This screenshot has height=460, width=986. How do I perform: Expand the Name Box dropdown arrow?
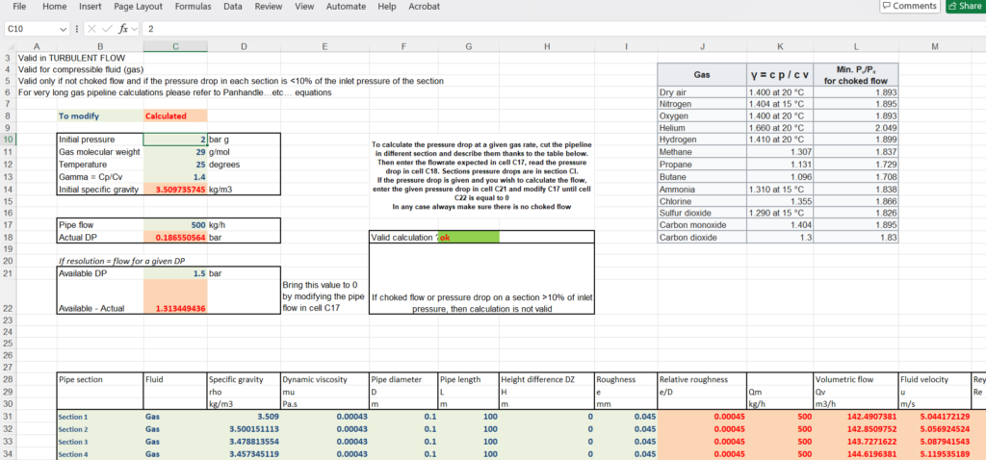(x=63, y=29)
